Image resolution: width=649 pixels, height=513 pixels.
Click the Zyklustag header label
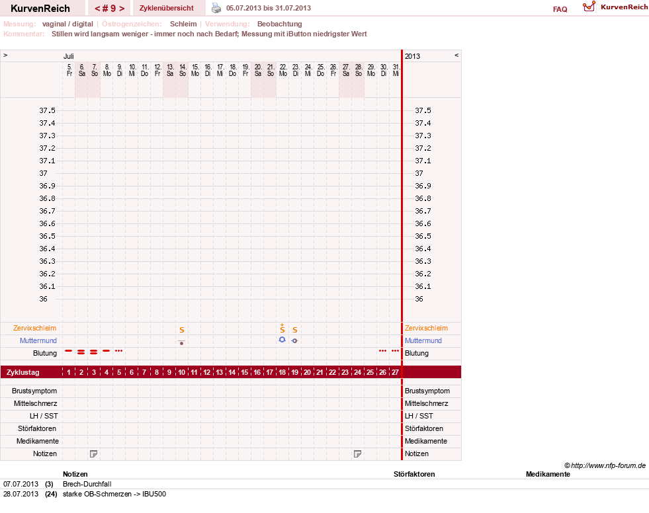pos(23,372)
